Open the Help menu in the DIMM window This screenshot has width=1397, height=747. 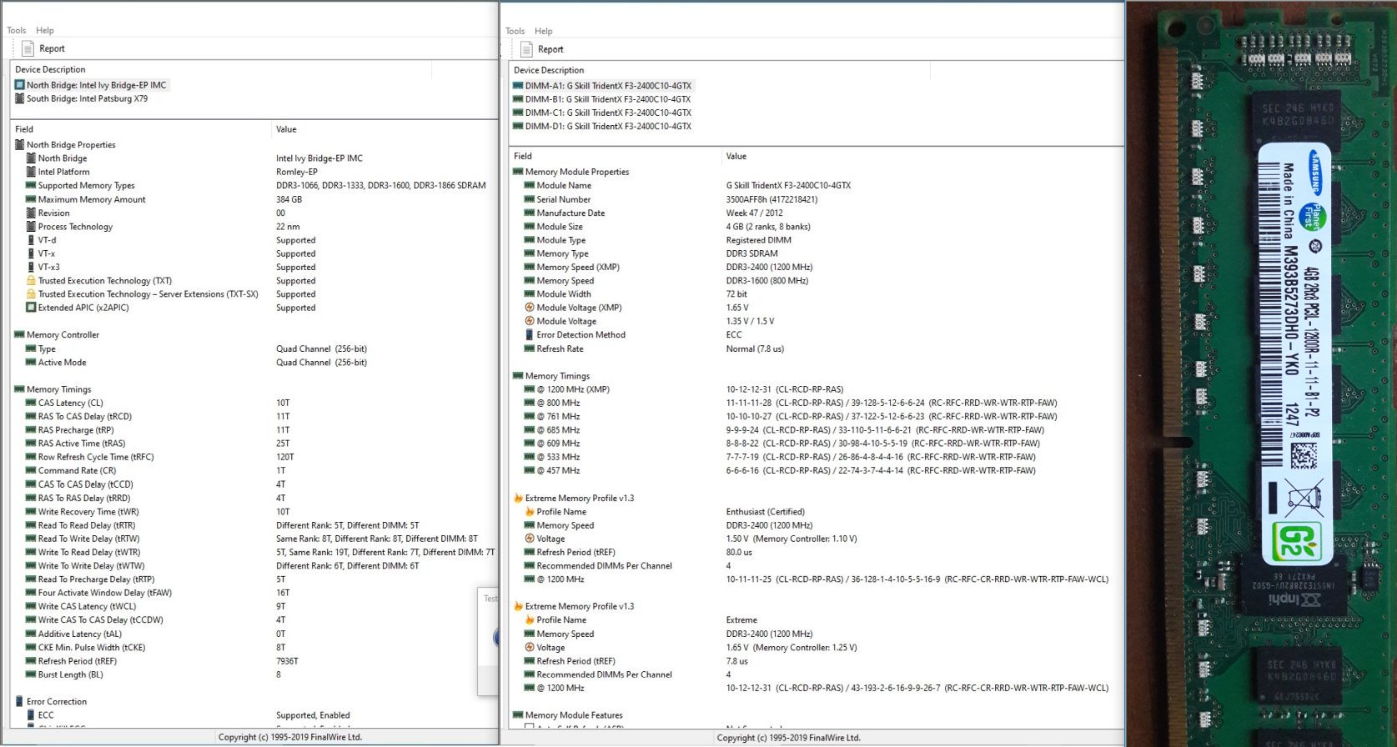tap(544, 31)
